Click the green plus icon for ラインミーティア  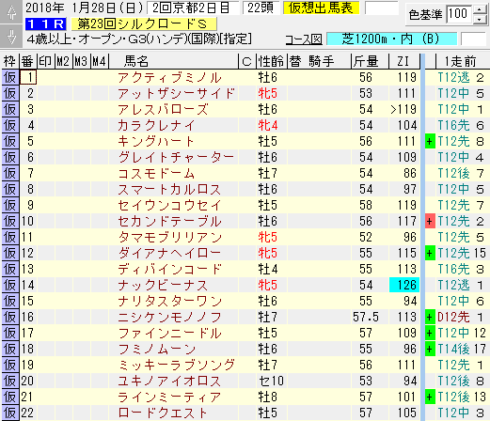(430, 397)
